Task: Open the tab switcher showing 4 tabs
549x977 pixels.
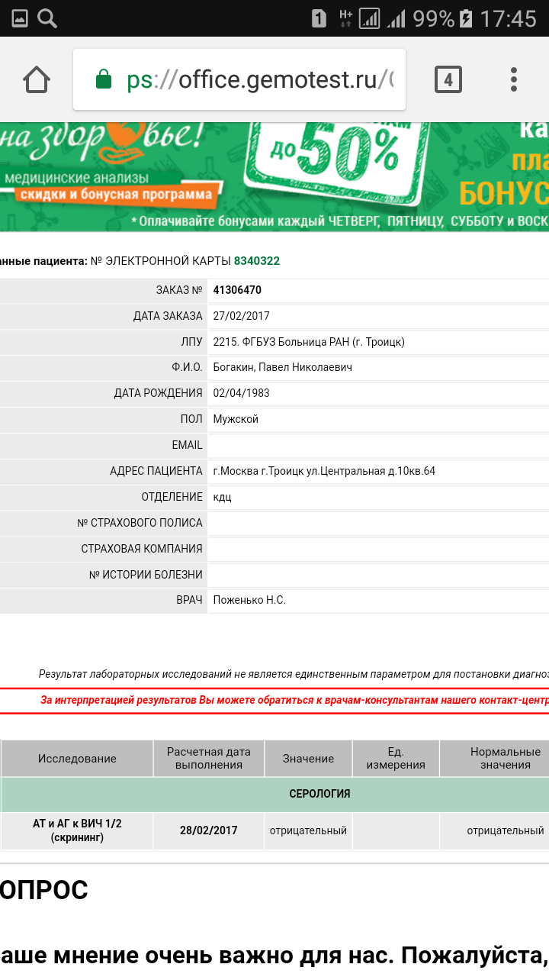Action: [x=448, y=79]
